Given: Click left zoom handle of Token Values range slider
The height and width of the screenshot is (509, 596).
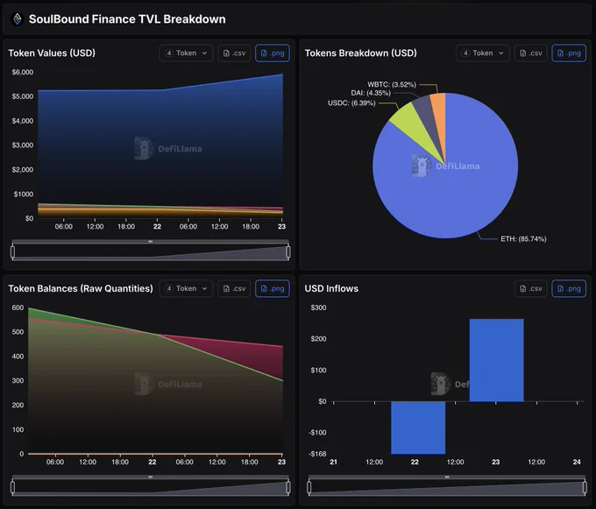Looking at the screenshot, I should (x=12, y=251).
